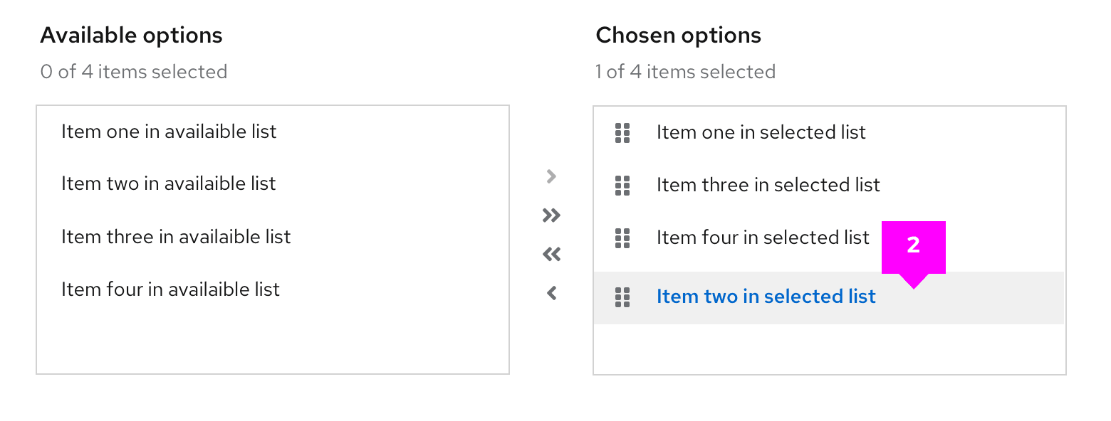
Task: Click the add selected single right chevron
Action: 551,176
